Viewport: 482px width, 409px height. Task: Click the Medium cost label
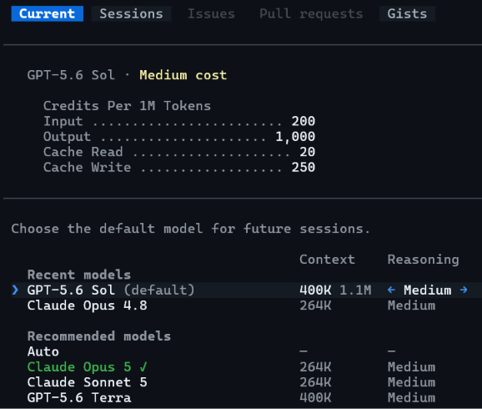click(183, 75)
